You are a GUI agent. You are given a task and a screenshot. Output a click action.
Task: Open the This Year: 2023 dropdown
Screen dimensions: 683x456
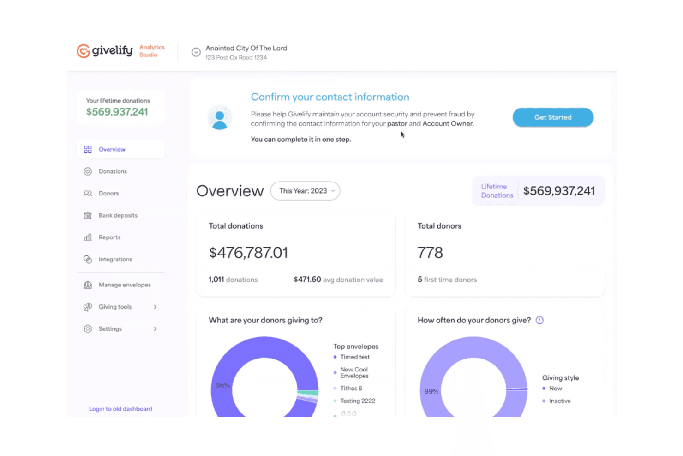[305, 191]
